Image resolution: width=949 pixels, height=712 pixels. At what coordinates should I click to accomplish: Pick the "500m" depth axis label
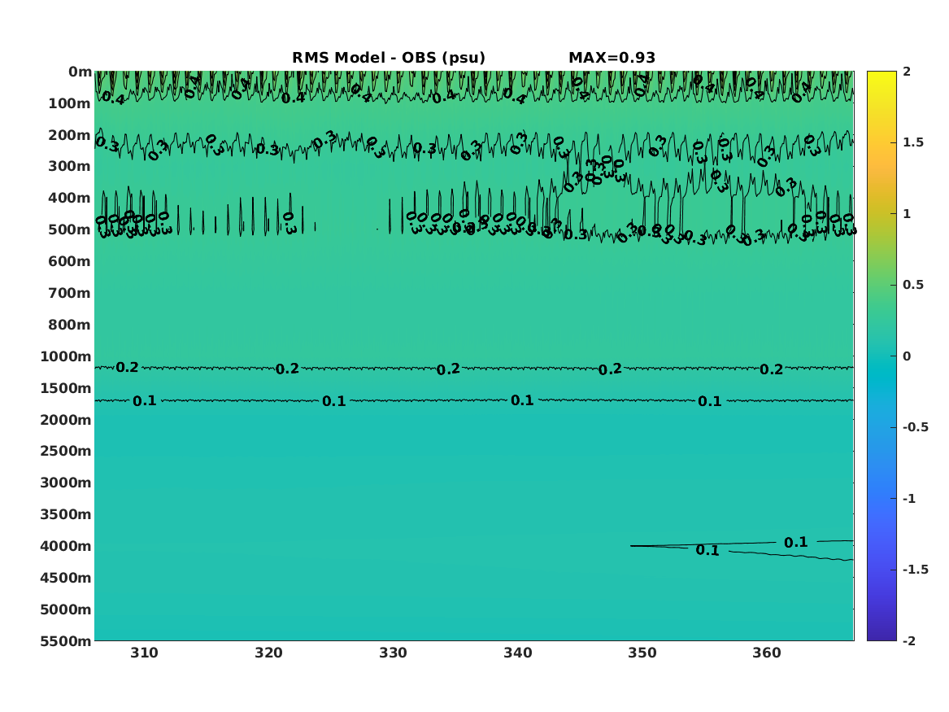tap(70, 230)
